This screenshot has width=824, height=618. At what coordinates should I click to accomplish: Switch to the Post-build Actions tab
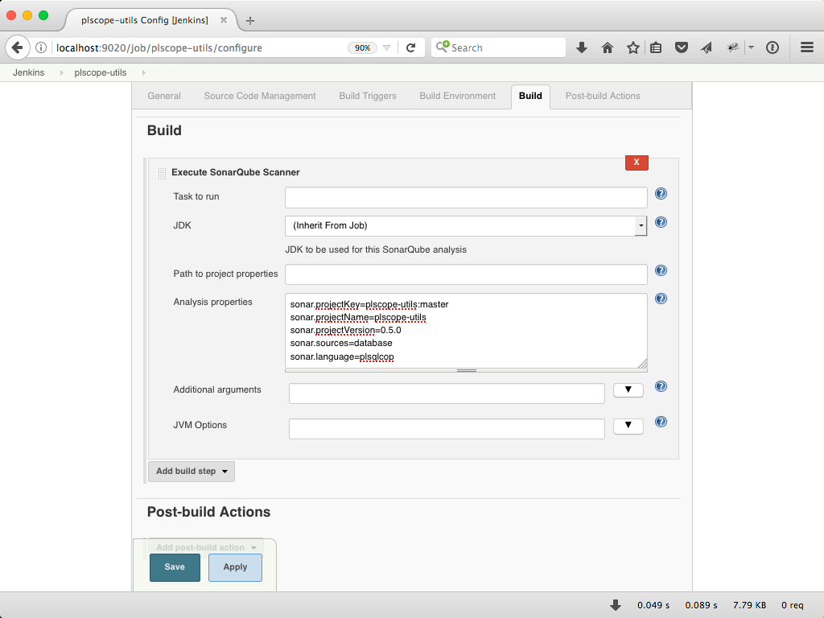(x=603, y=97)
